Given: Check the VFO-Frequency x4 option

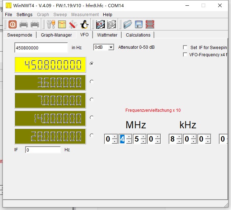Looking at the screenshot, I should [185, 54].
